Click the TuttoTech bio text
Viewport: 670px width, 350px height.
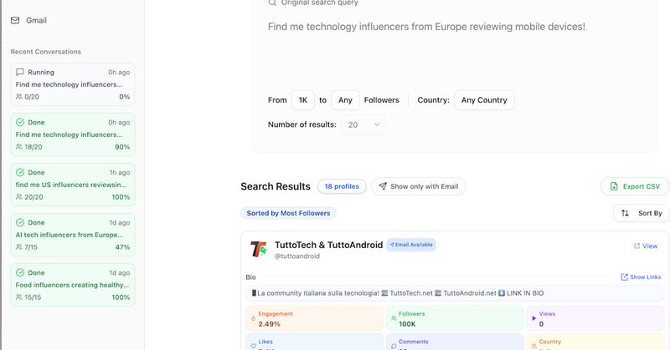click(397, 293)
